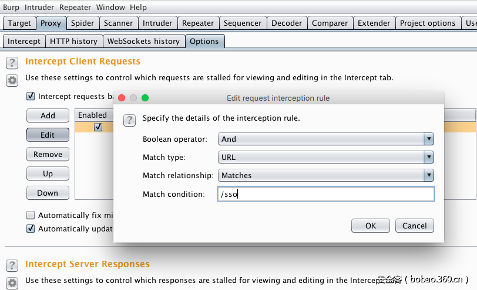Switch to the HTTP history tab
Viewport: 477px width, 290px height.
pos(73,41)
